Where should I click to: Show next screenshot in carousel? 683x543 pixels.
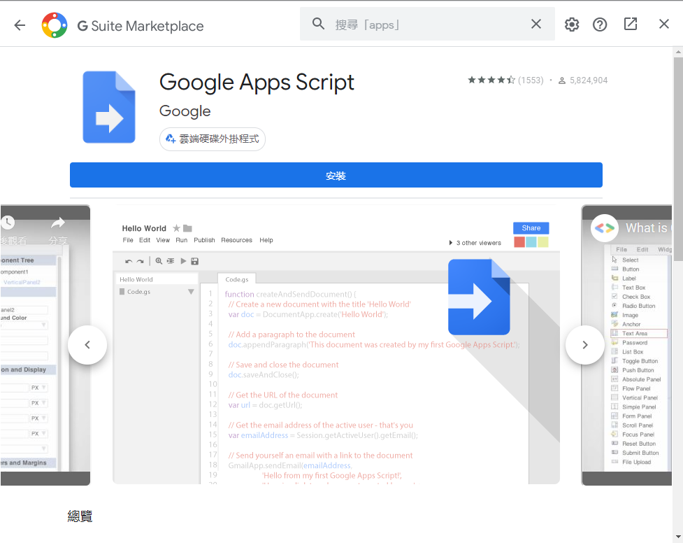[585, 345]
